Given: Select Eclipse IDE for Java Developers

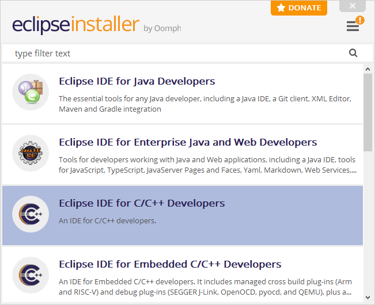Looking at the screenshot, I should coord(183,94).
